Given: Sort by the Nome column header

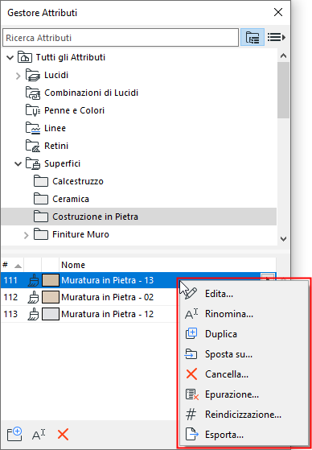Looking at the screenshot, I should [x=168, y=265].
